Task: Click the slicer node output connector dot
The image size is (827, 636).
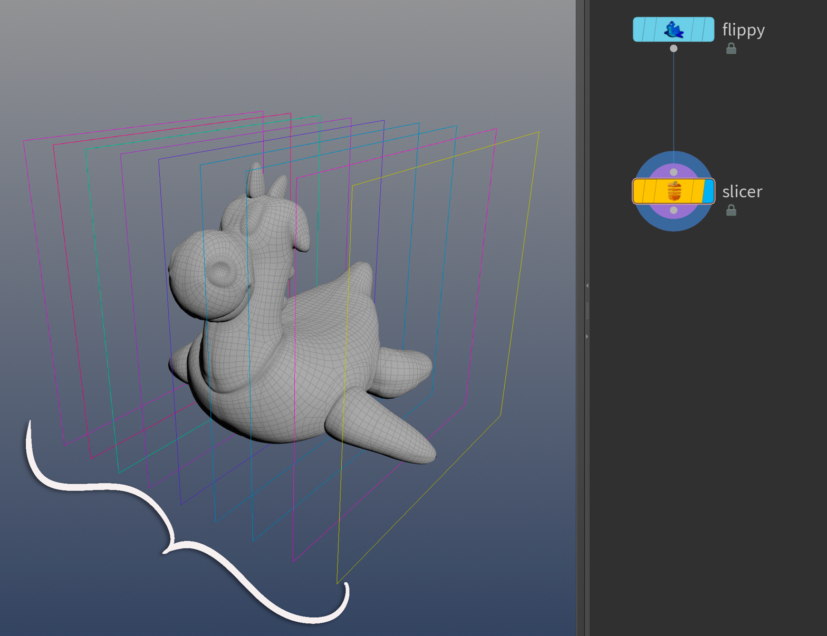Action: pyautogui.click(x=674, y=210)
